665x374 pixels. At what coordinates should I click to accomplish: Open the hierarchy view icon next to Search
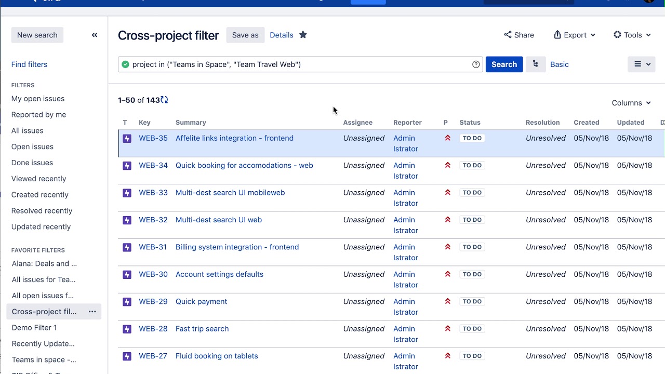[x=536, y=64]
